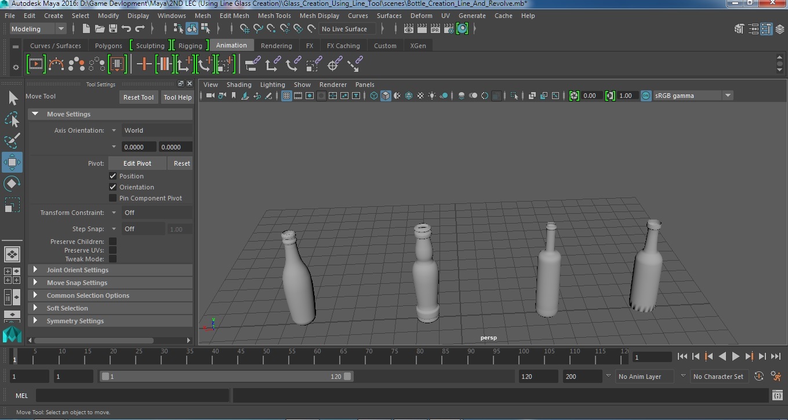Image resolution: width=788 pixels, height=420 pixels.
Task: Click the Tool Help button
Action: click(x=177, y=97)
